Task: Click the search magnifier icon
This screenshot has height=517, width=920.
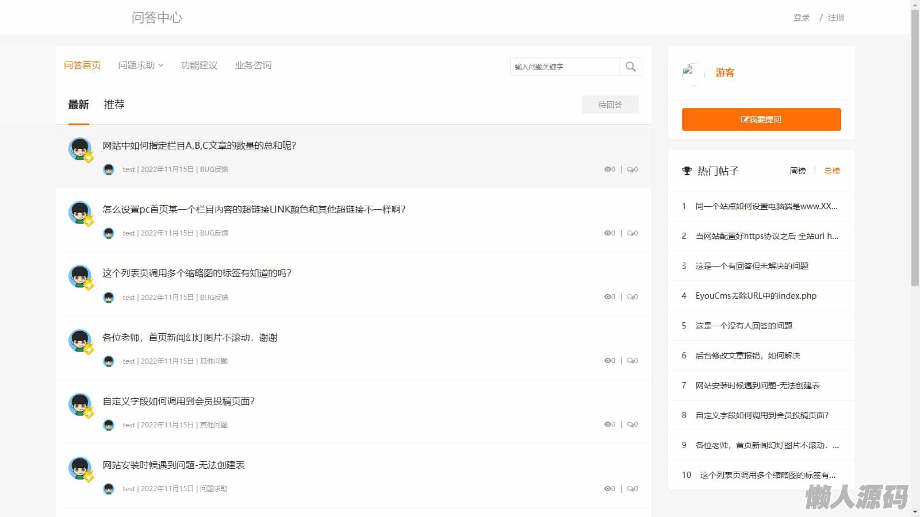Action: 630,67
